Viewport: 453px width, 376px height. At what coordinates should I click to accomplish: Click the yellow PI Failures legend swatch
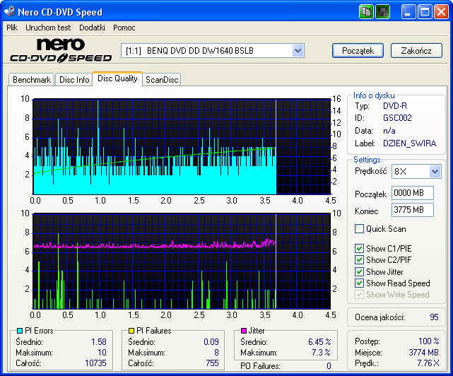[131, 331]
